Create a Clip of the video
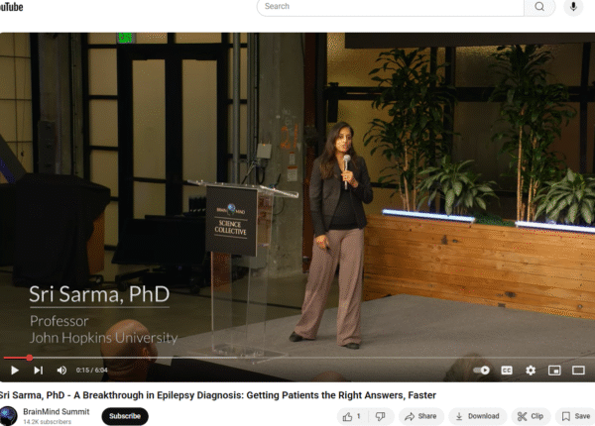 coord(531,416)
